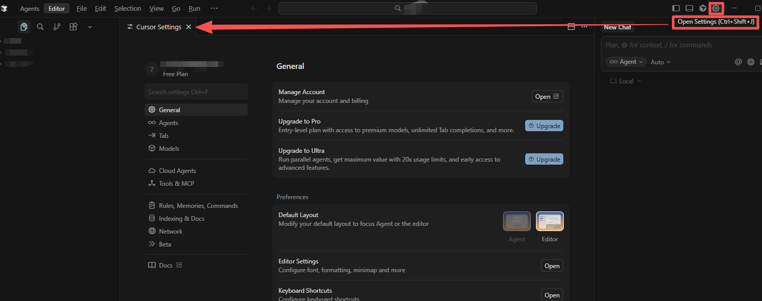
Task: Click the @ mention icon in chat
Action: [738, 62]
